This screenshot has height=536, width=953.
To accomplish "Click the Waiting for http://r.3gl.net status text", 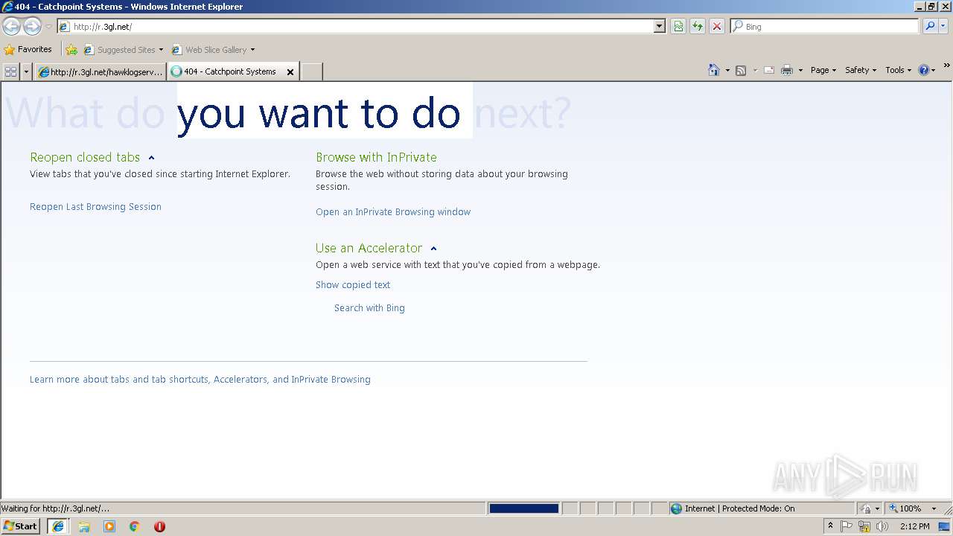I will pos(56,508).
